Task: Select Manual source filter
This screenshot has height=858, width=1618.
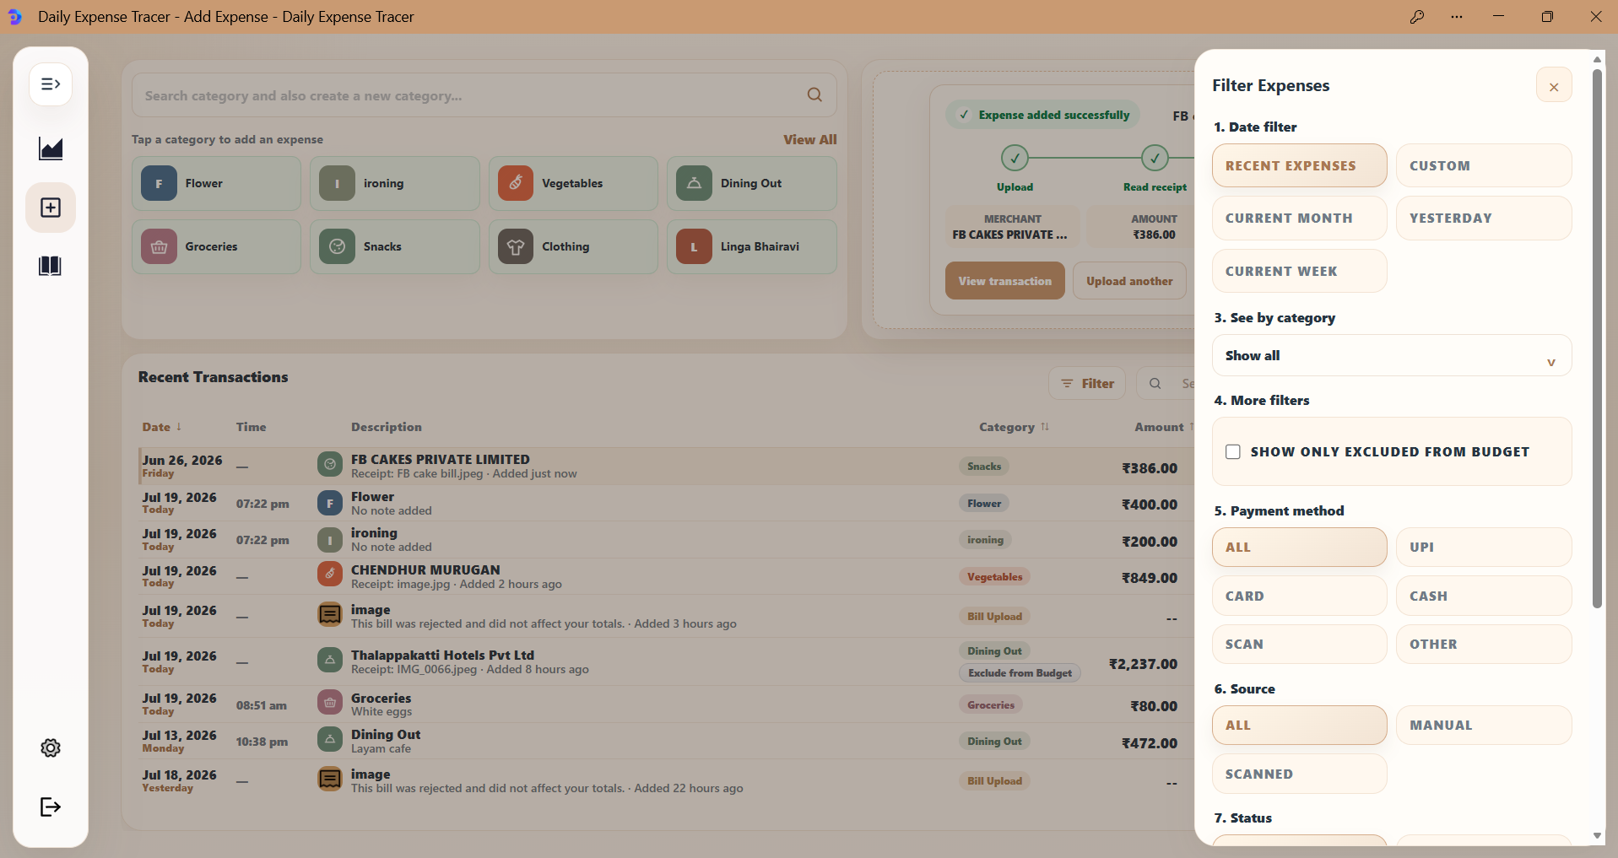Action: 1483,726
